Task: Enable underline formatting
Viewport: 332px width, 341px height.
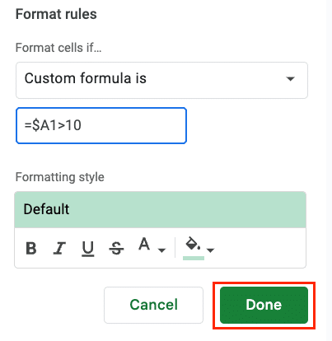Action: (88, 249)
